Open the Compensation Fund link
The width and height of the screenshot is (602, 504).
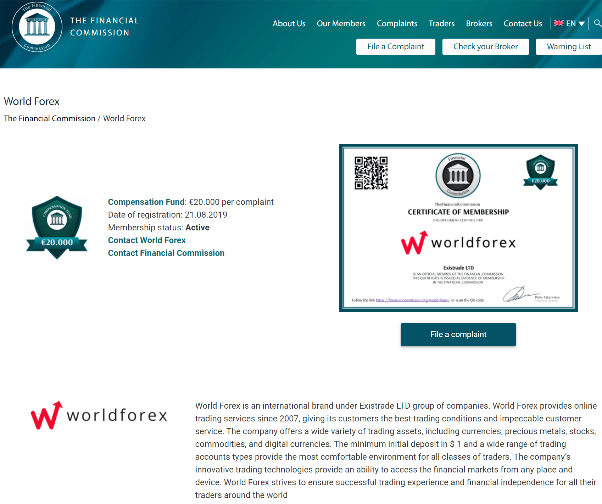(x=146, y=202)
